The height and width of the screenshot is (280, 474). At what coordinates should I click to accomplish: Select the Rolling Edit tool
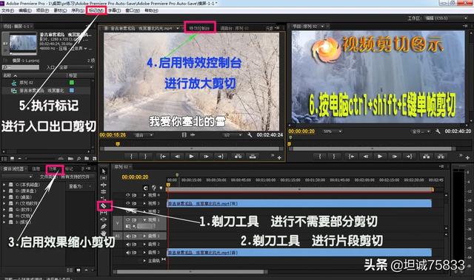coord(104,191)
